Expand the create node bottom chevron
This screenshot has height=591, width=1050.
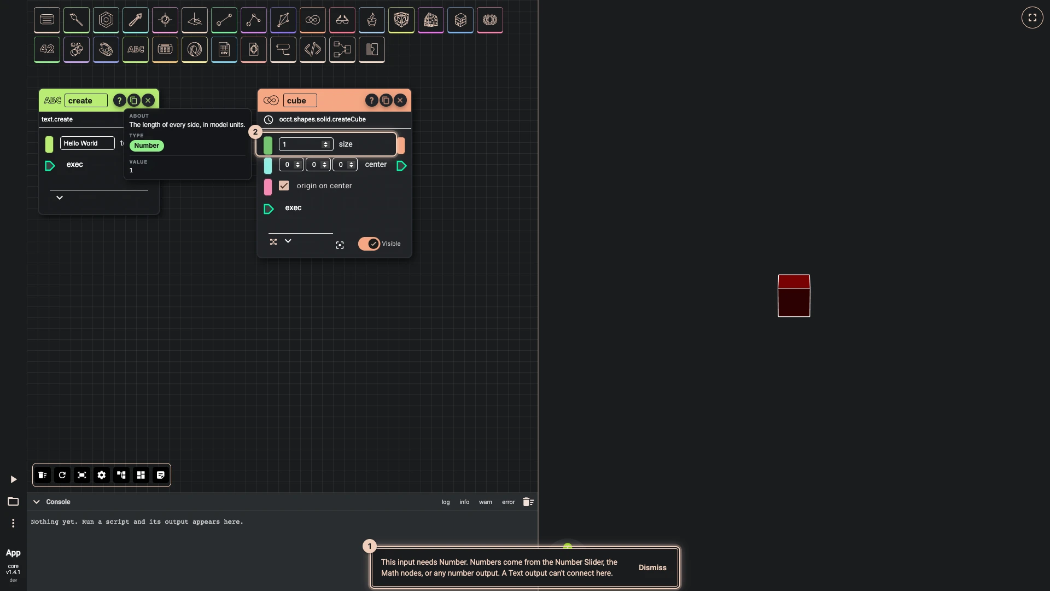[x=60, y=198]
